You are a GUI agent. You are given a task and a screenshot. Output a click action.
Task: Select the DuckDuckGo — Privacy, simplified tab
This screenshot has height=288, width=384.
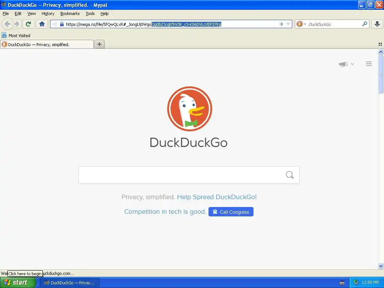[47, 44]
